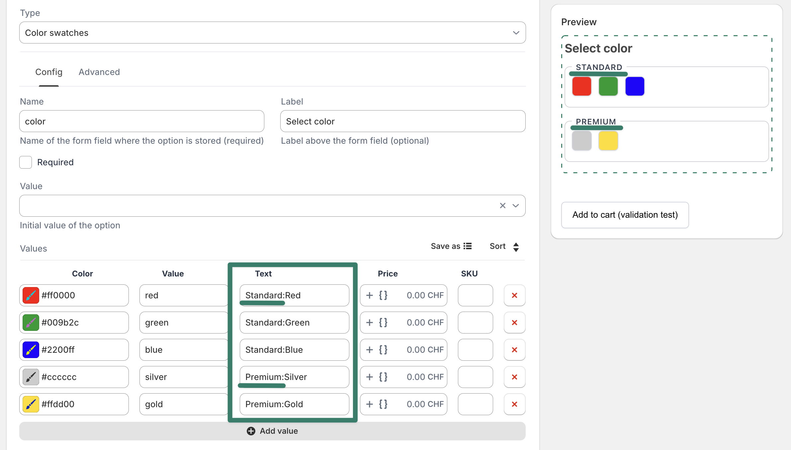This screenshot has width=791, height=450.
Task: Pick the blue swatch in Preview
Action: click(x=635, y=86)
